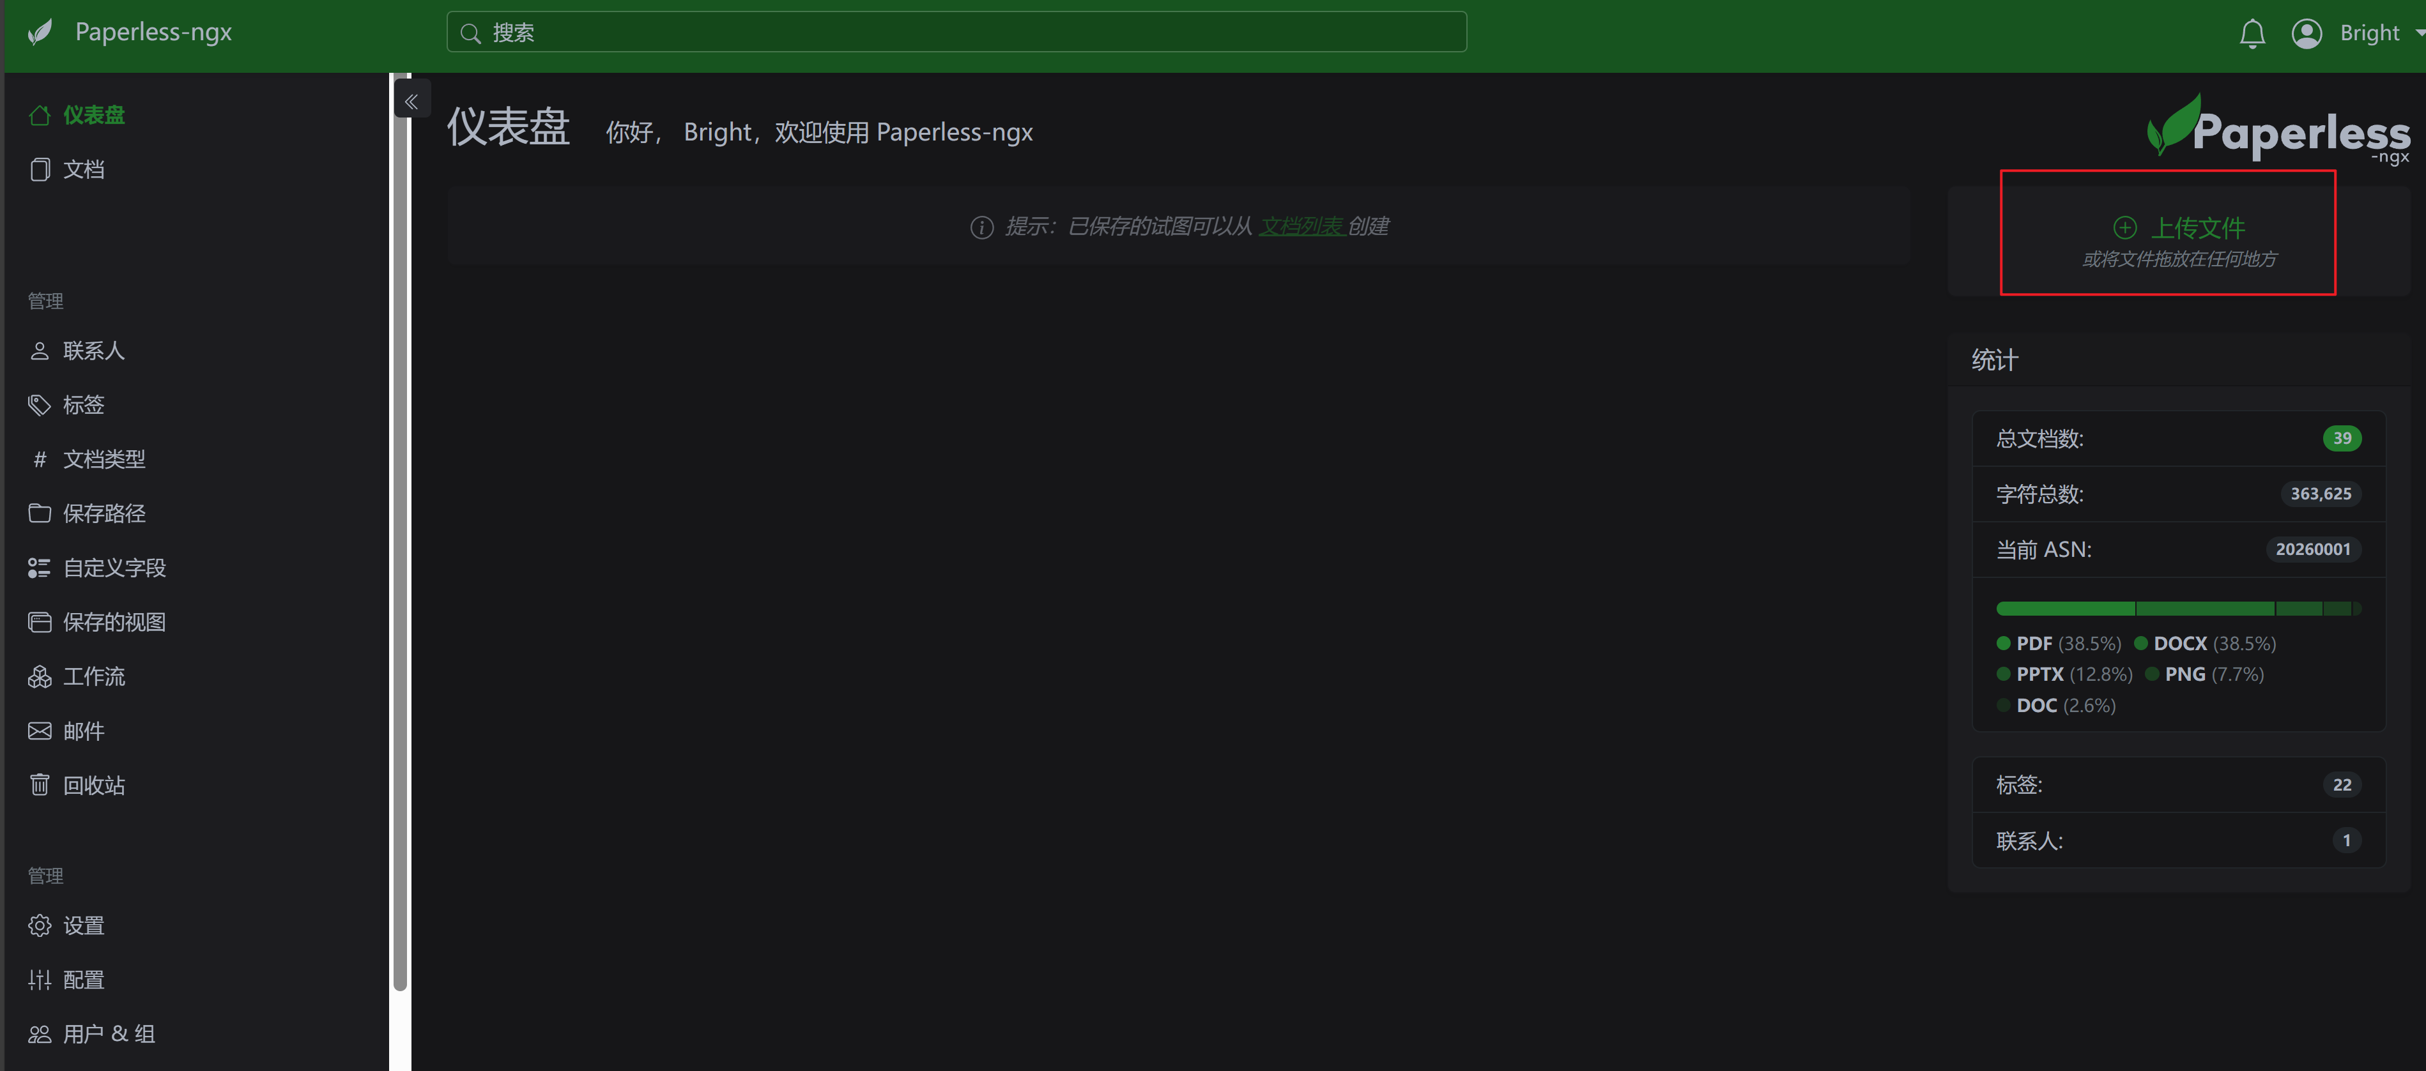Click the 总文档数 count badge '39'
2426x1071 pixels.
coord(2342,439)
